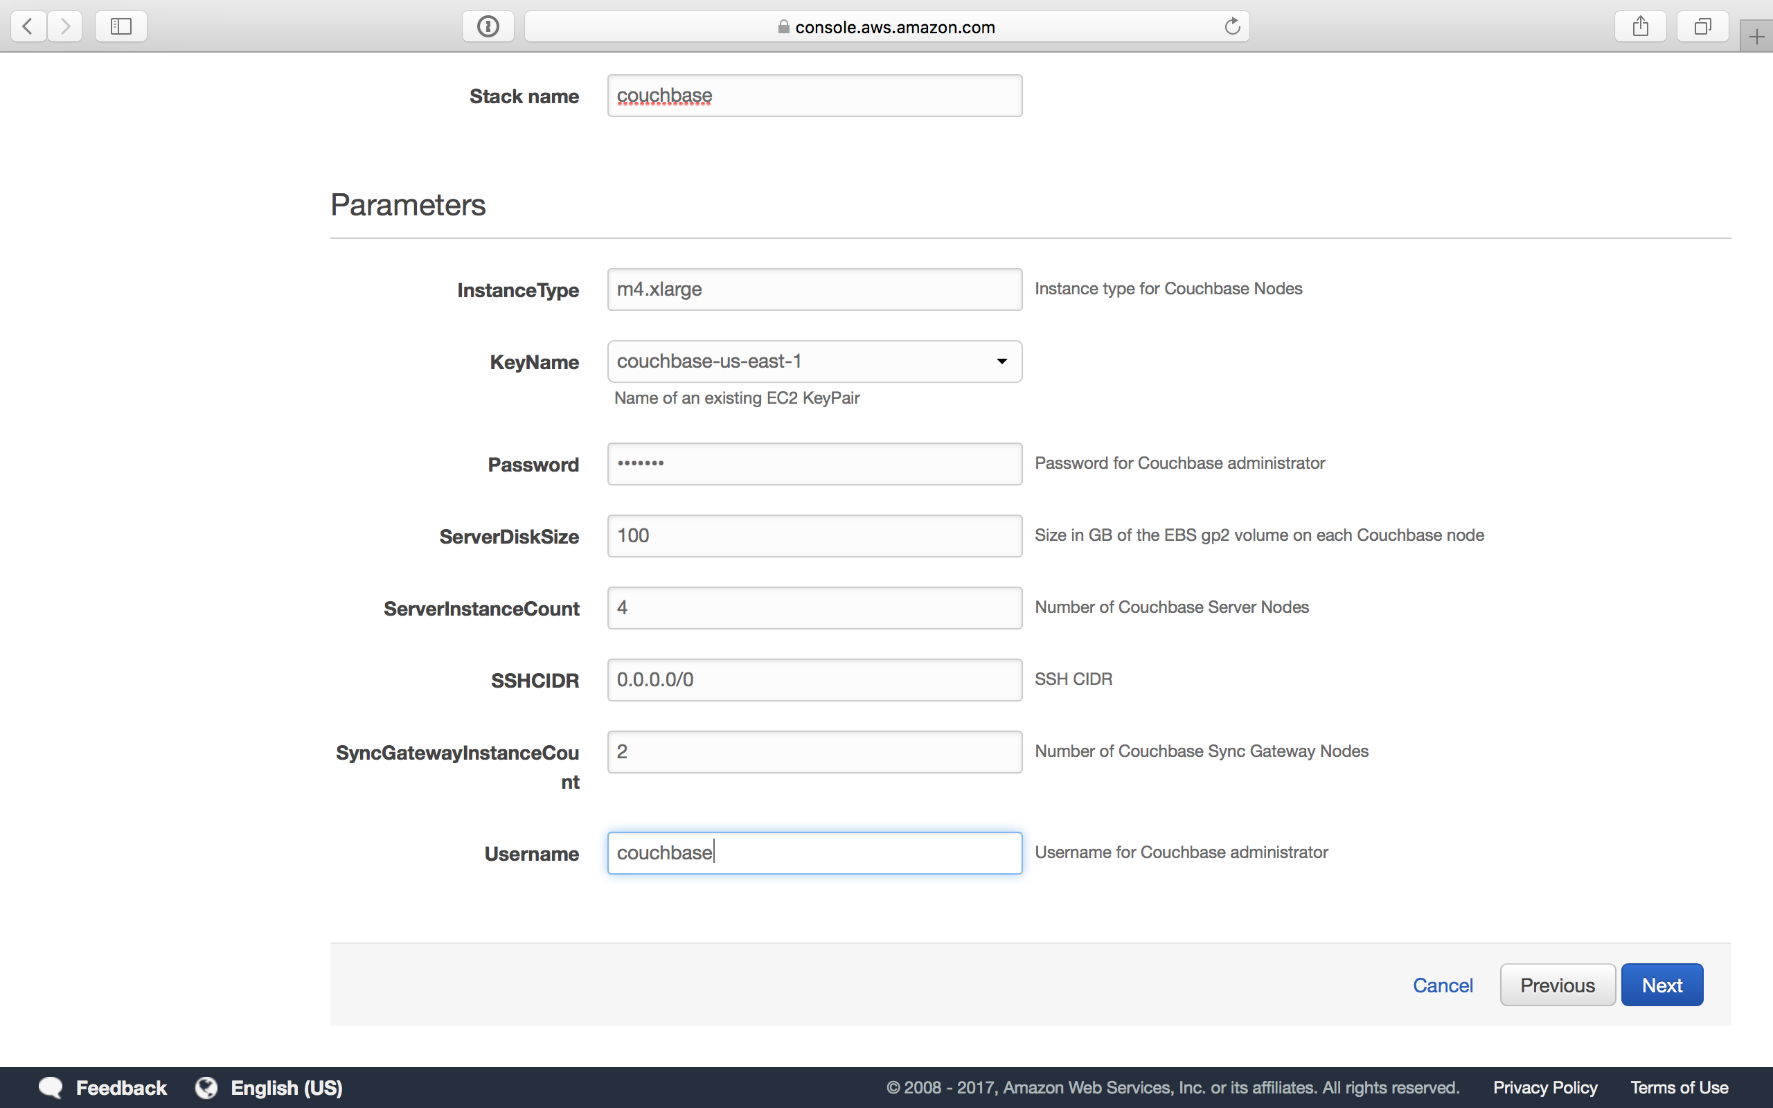Click the Parameters heading
The height and width of the screenshot is (1108, 1773).
[x=408, y=205]
